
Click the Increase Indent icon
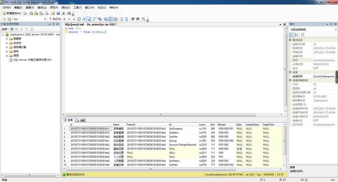click(137, 19)
